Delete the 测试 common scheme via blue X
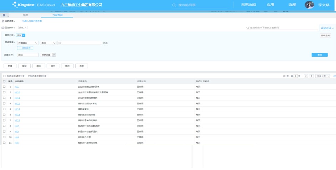The height and width of the screenshot is (170, 336). pos(24,35)
